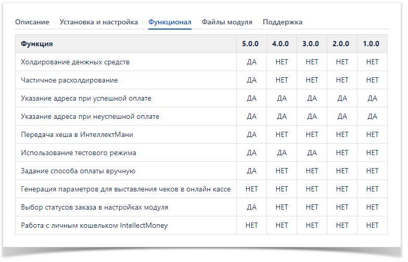
Task: Click the Функция column header
Action: pos(37,44)
